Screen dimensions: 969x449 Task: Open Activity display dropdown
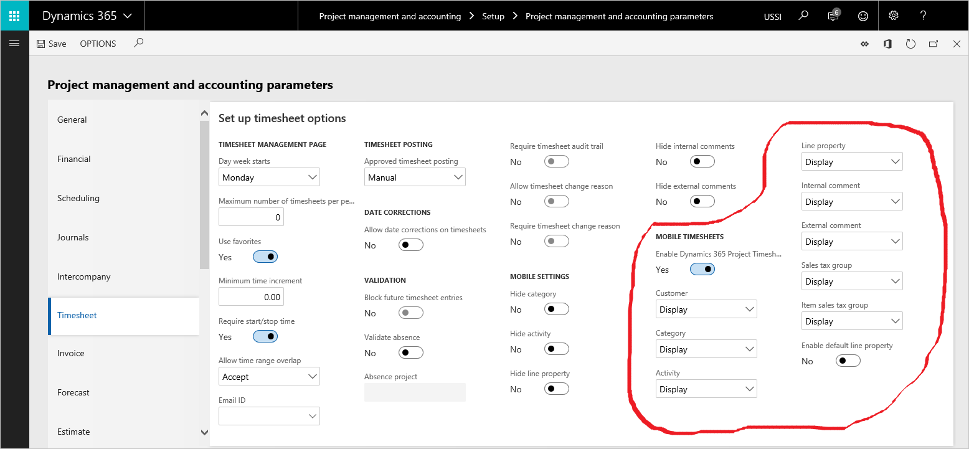[706, 389]
